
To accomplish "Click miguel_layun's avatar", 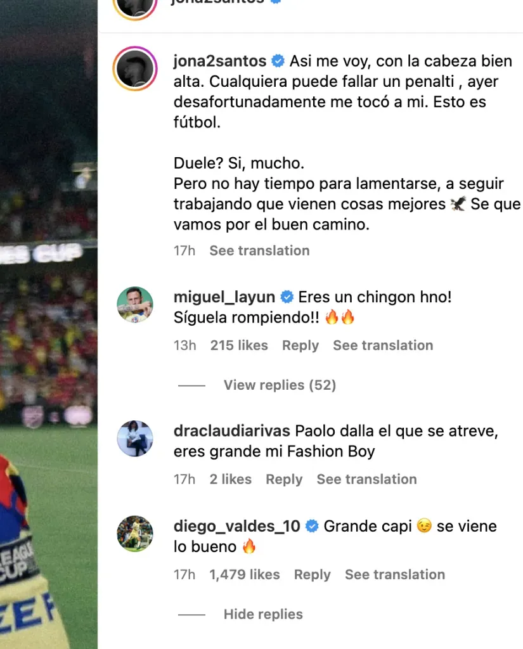I will click(x=135, y=305).
